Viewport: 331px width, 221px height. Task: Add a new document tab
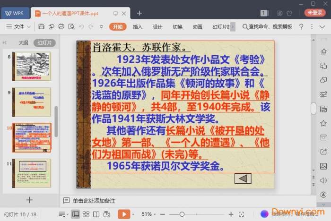139,13
